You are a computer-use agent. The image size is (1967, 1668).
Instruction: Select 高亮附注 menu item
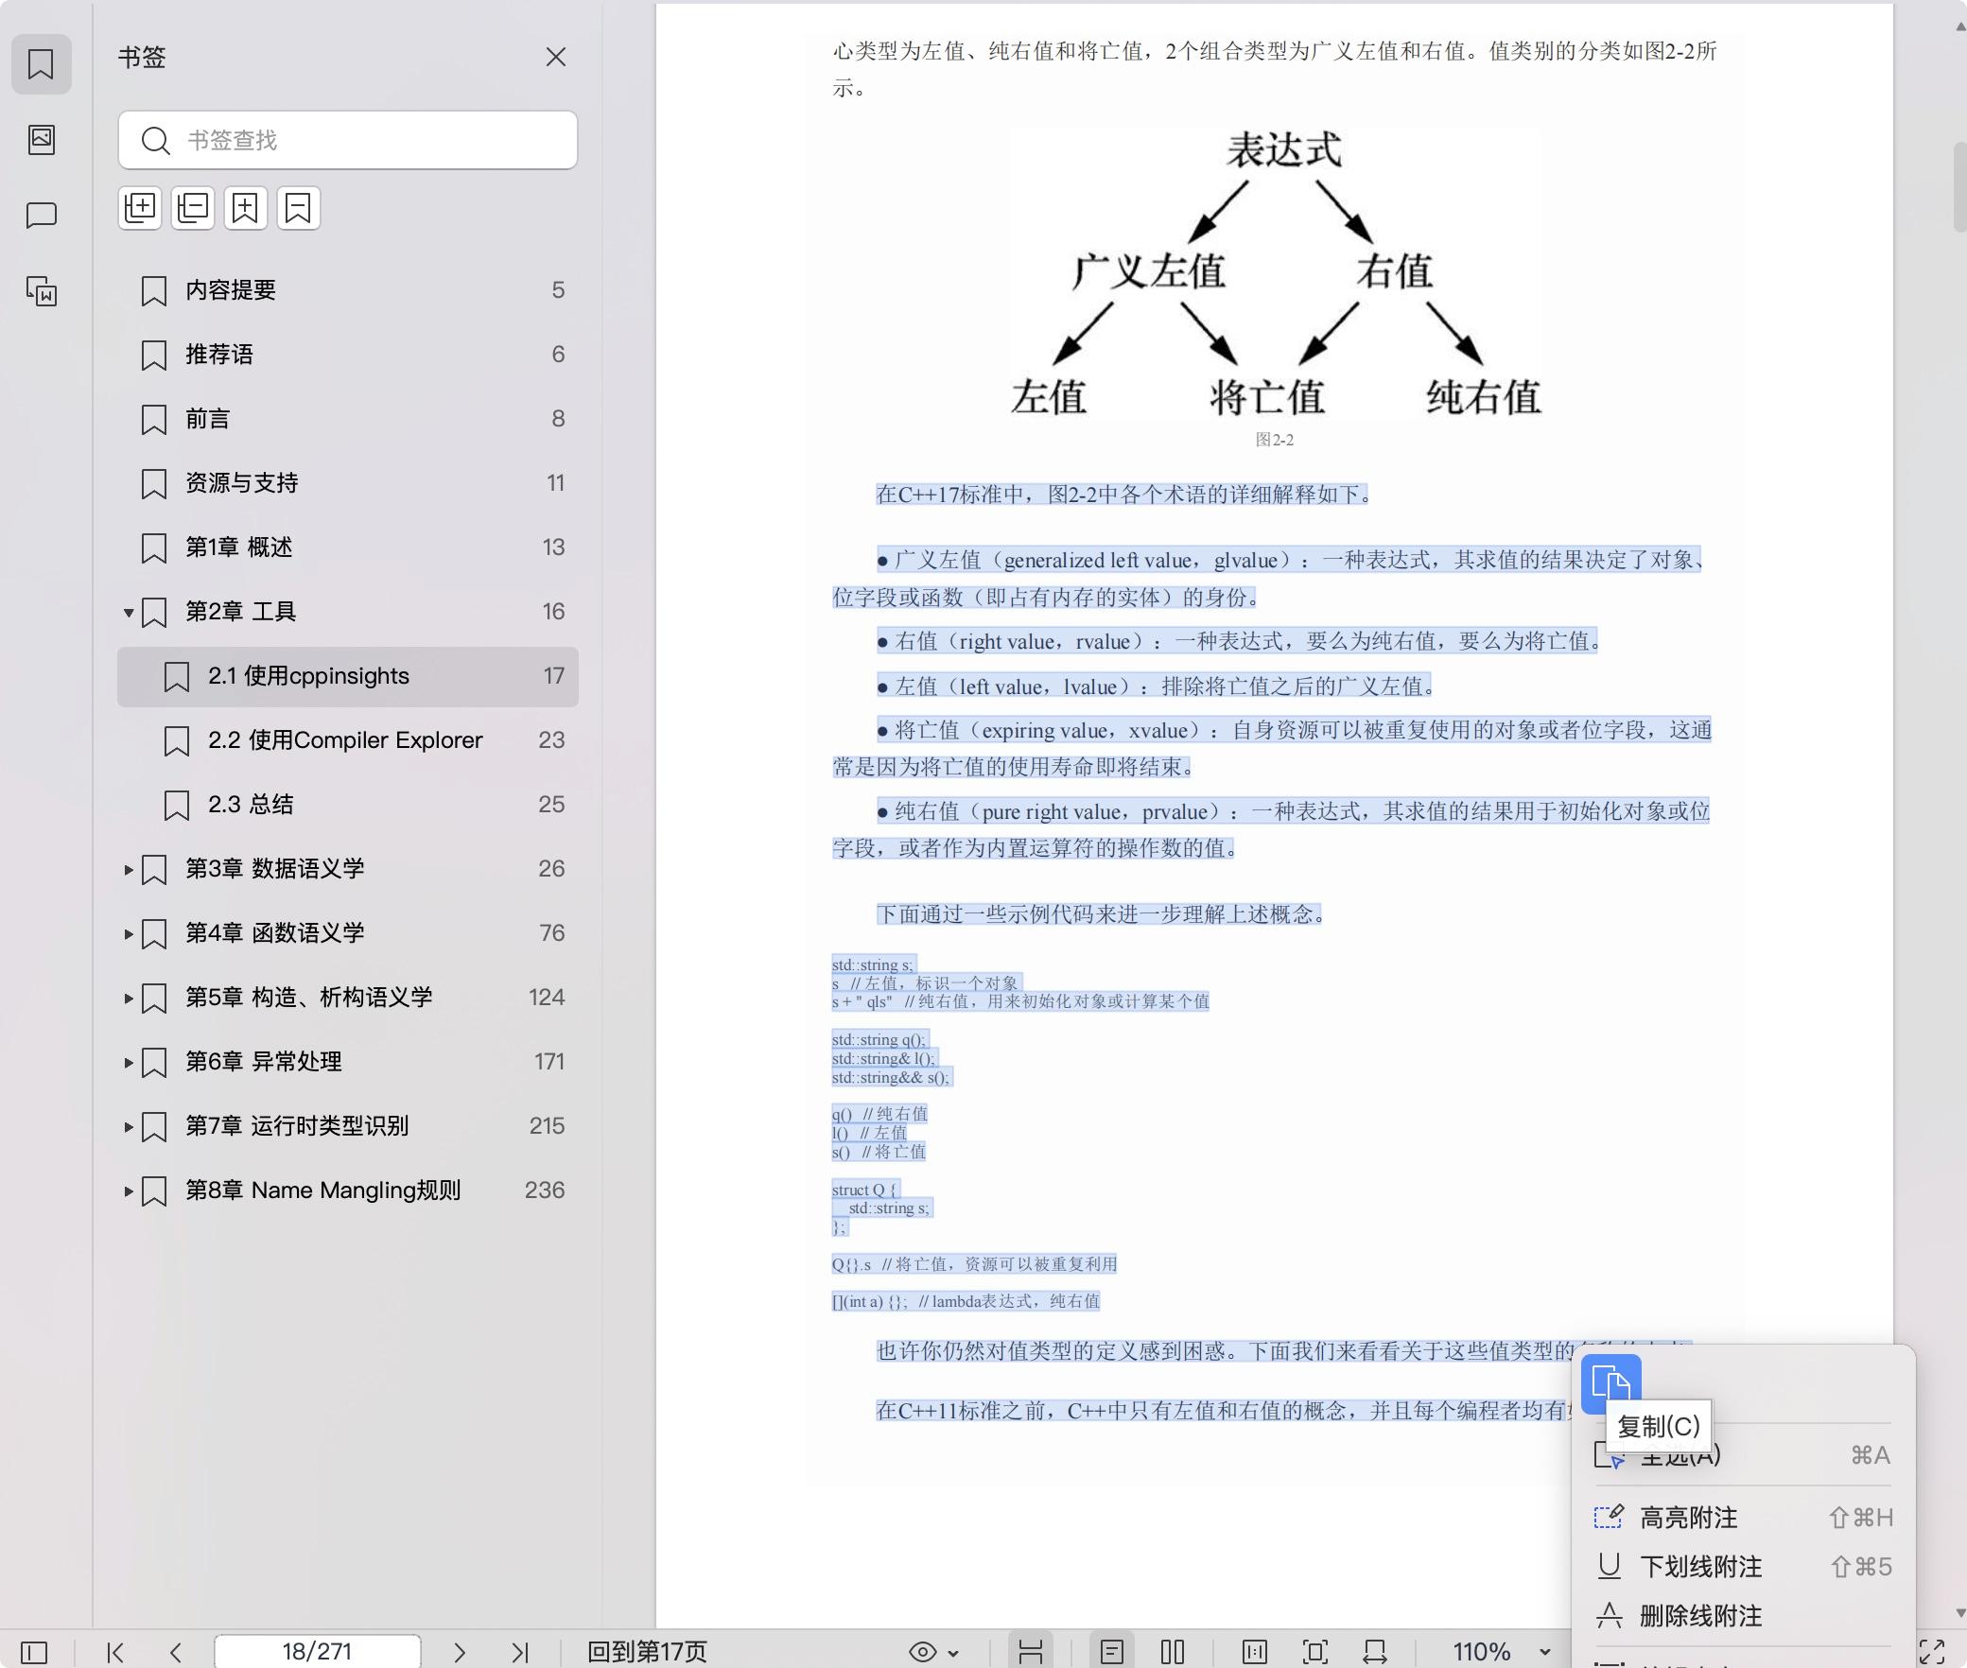[1688, 1518]
